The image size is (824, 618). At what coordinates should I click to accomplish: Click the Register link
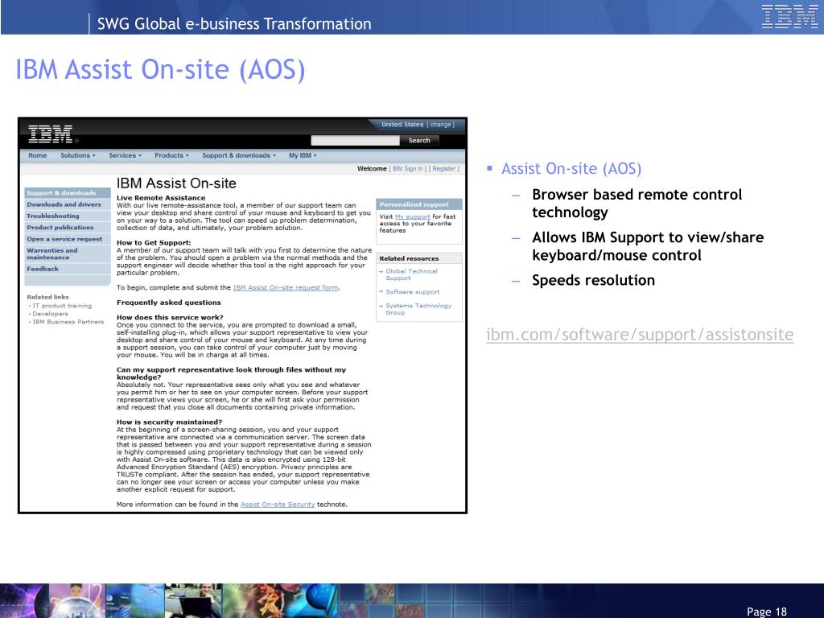tap(443, 169)
